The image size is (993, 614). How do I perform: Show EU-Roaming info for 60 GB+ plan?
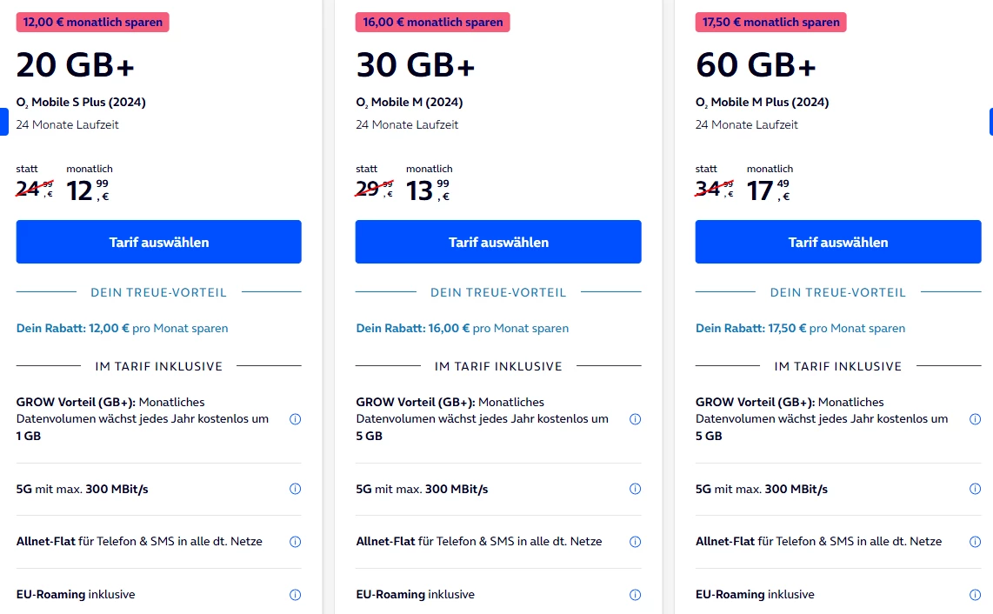[x=975, y=595]
